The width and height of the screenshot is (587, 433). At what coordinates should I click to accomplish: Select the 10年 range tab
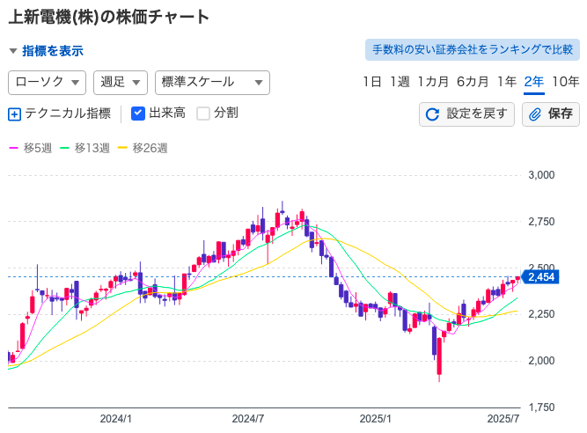click(566, 82)
